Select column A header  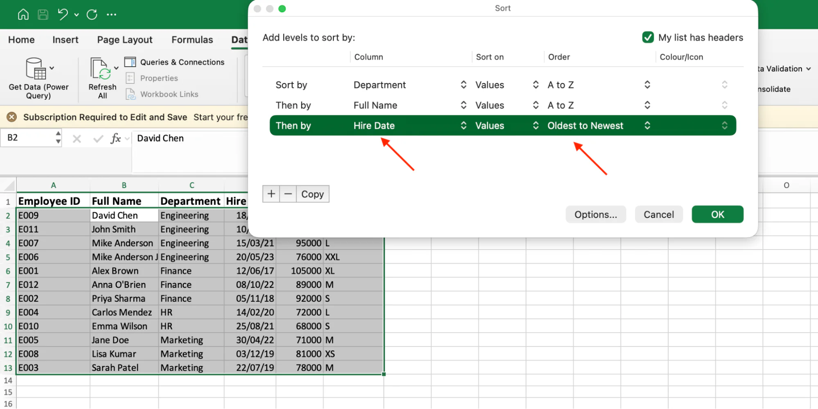53,185
